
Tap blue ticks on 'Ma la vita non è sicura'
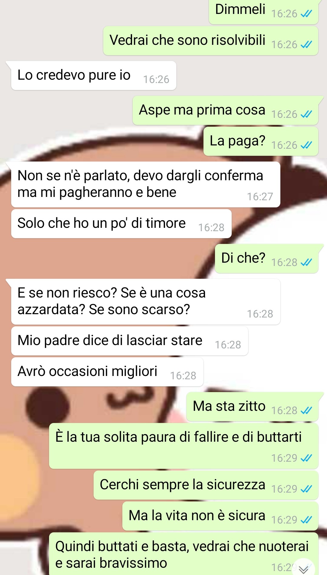click(306, 520)
